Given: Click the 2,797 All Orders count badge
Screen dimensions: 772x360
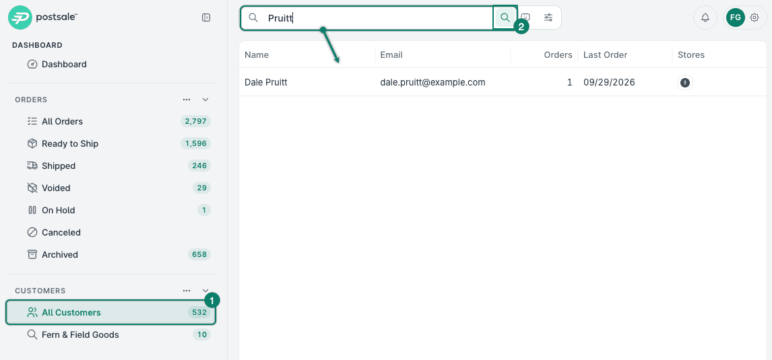Looking at the screenshot, I should tap(196, 122).
